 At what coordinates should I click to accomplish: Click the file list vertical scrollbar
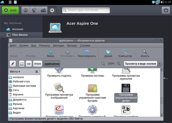pyautogui.click(x=162, y=92)
